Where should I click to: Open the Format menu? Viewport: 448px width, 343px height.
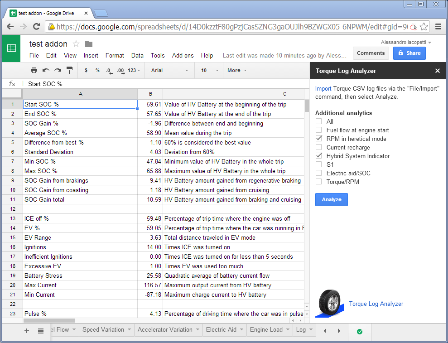[x=115, y=55]
